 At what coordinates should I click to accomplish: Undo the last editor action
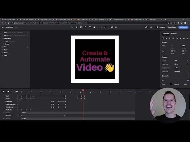101,27
